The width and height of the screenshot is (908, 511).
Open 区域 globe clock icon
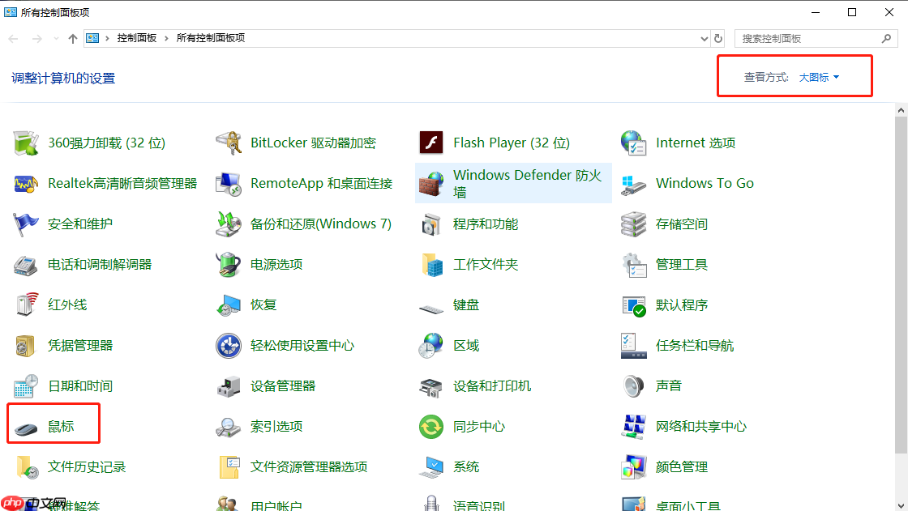pyautogui.click(x=430, y=346)
